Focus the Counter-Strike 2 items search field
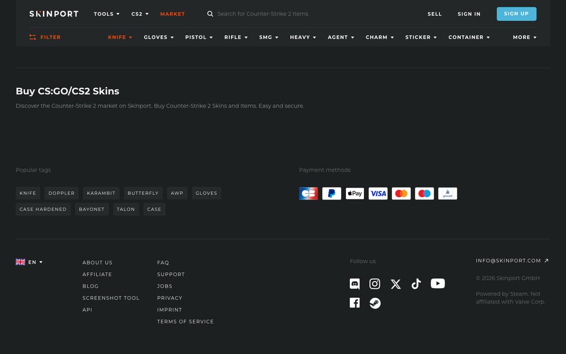The image size is (566, 354). coord(263,14)
